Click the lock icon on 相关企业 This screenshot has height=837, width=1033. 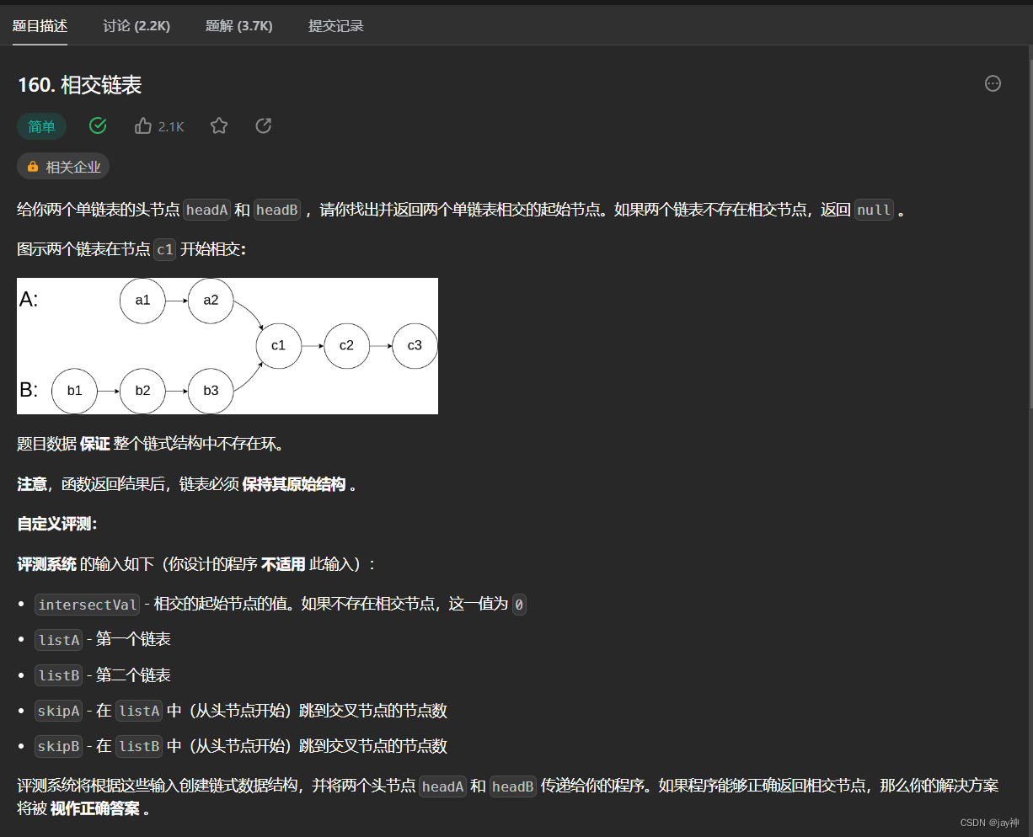[34, 166]
